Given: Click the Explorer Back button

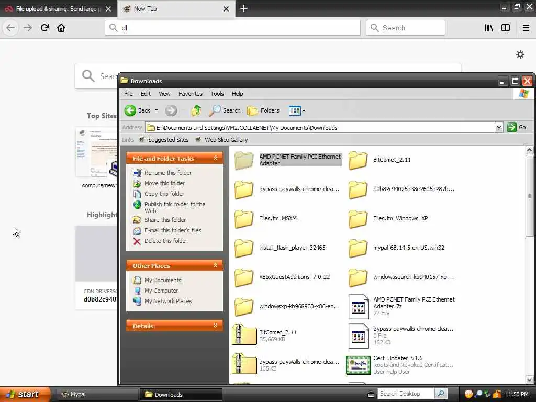Looking at the screenshot, I should [x=138, y=110].
